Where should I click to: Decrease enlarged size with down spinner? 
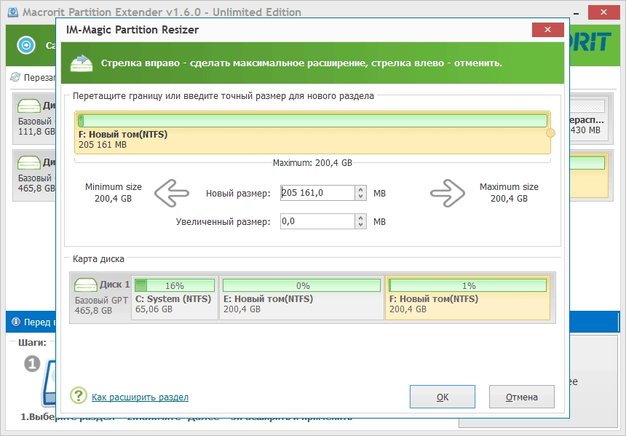pos(360,225)
